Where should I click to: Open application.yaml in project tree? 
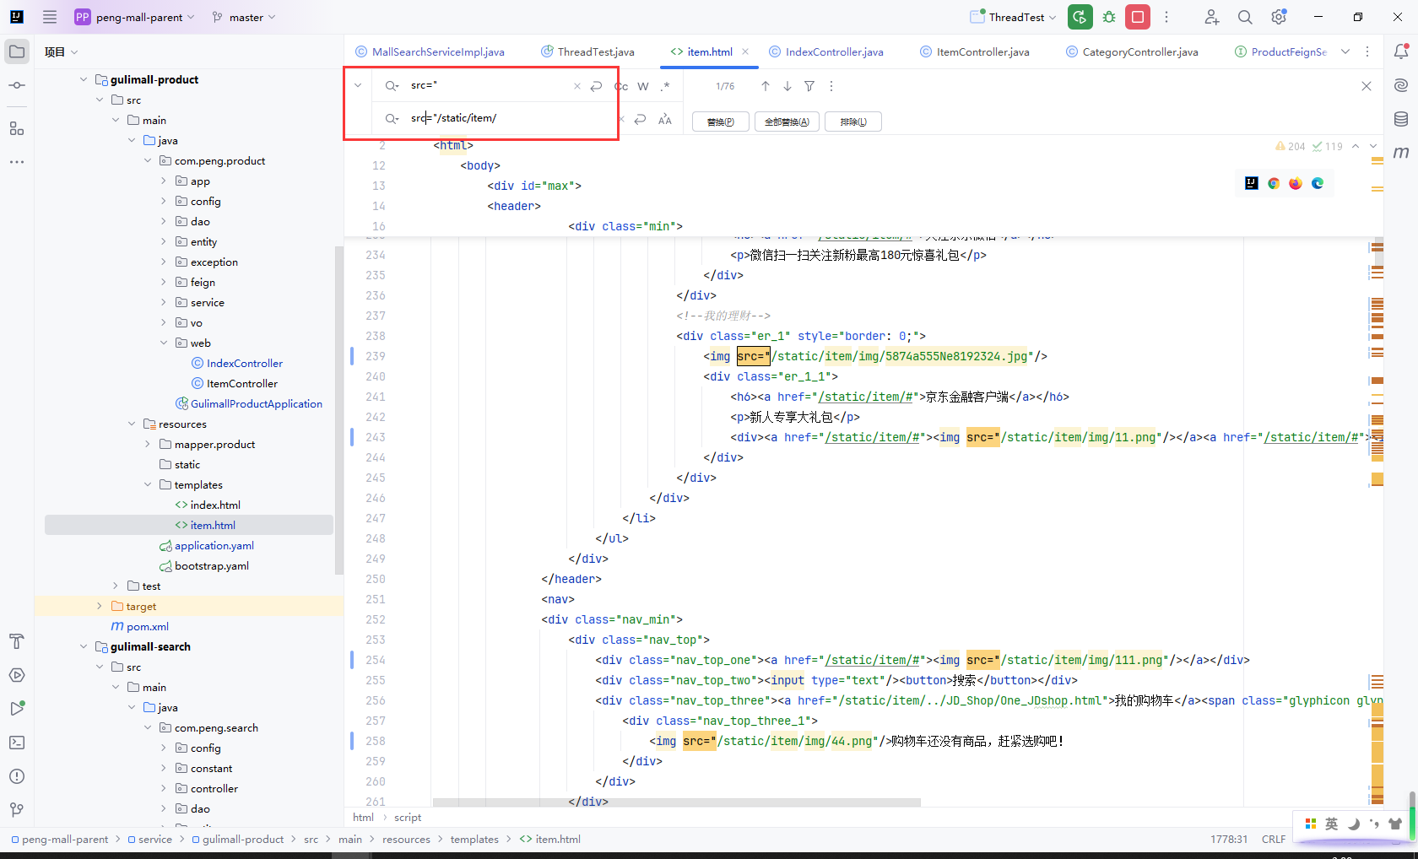click(x=214, y=545)
